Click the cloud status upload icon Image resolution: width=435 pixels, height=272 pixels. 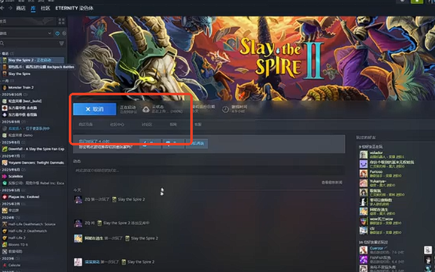pyautogui.click(x=145, y=109)
